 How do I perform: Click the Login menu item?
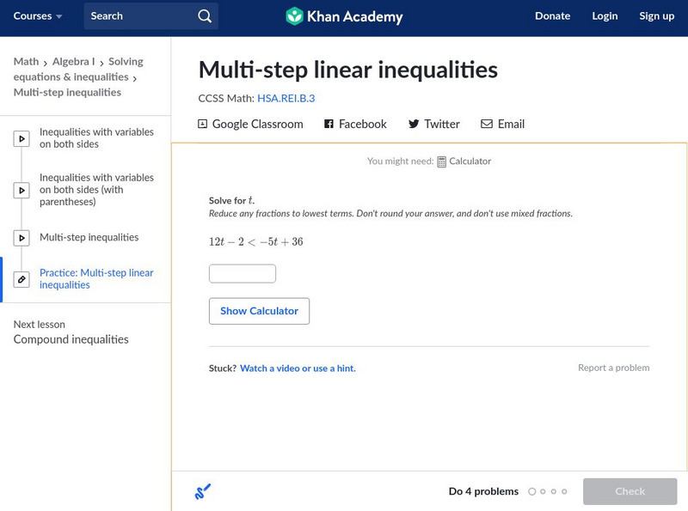[605, 16]
